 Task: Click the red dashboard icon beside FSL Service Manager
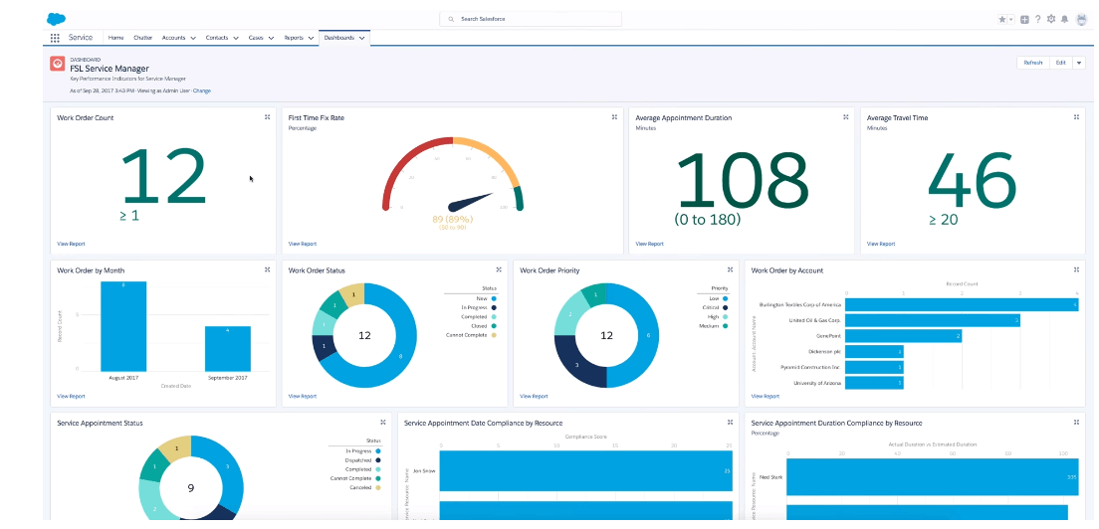58,64
